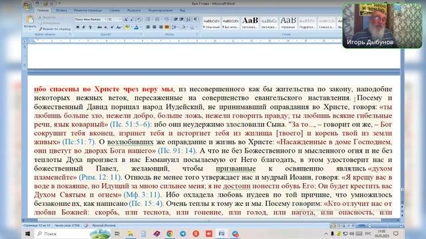Screen dimensions: 426x239
Task: Open Telegram from the taskbar
Action: 182,234
